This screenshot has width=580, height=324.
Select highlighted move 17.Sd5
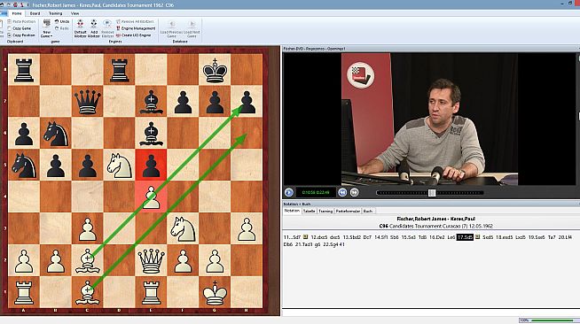coord(465,237)
